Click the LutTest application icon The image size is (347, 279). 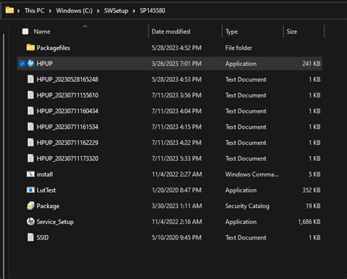click(31, 190)
